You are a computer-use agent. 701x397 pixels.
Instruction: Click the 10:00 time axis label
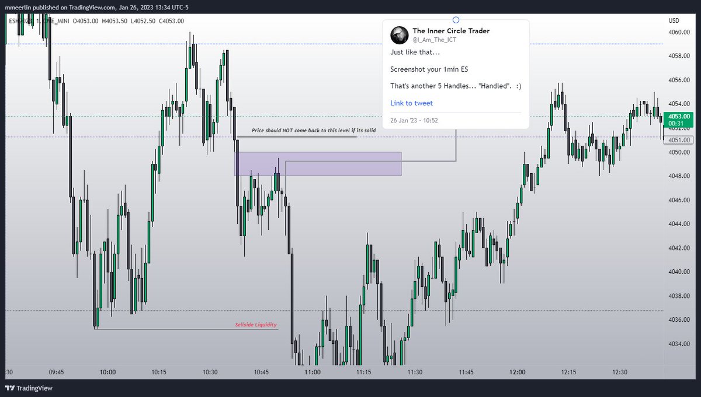click(107, 372)
